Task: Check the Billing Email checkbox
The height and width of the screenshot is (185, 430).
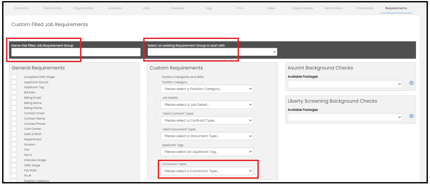Action: (14, 98)
